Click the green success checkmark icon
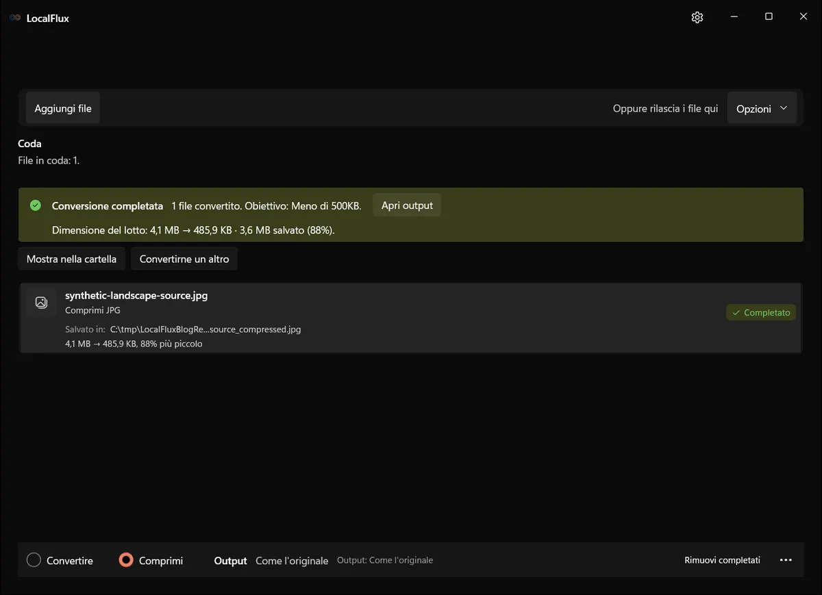Image resolution: width=822 pixels, height=595 pixels. coord(36,205)
